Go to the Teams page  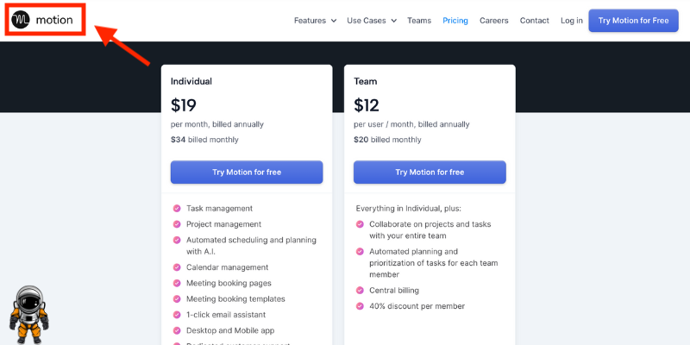(x=419, y=21)
